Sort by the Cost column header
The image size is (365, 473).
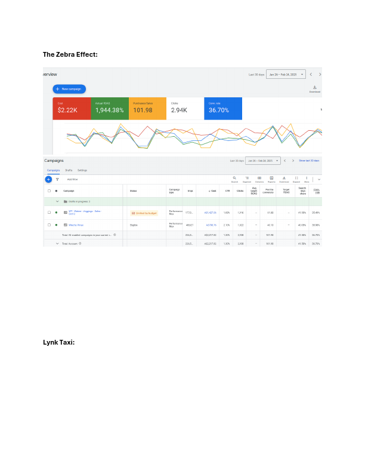(212, 191)
